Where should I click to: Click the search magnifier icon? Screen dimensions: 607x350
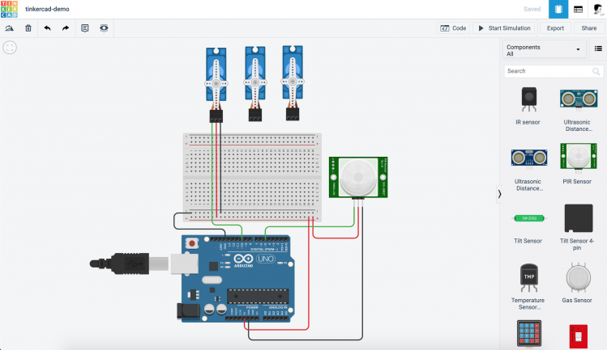[x=596, y=71]
